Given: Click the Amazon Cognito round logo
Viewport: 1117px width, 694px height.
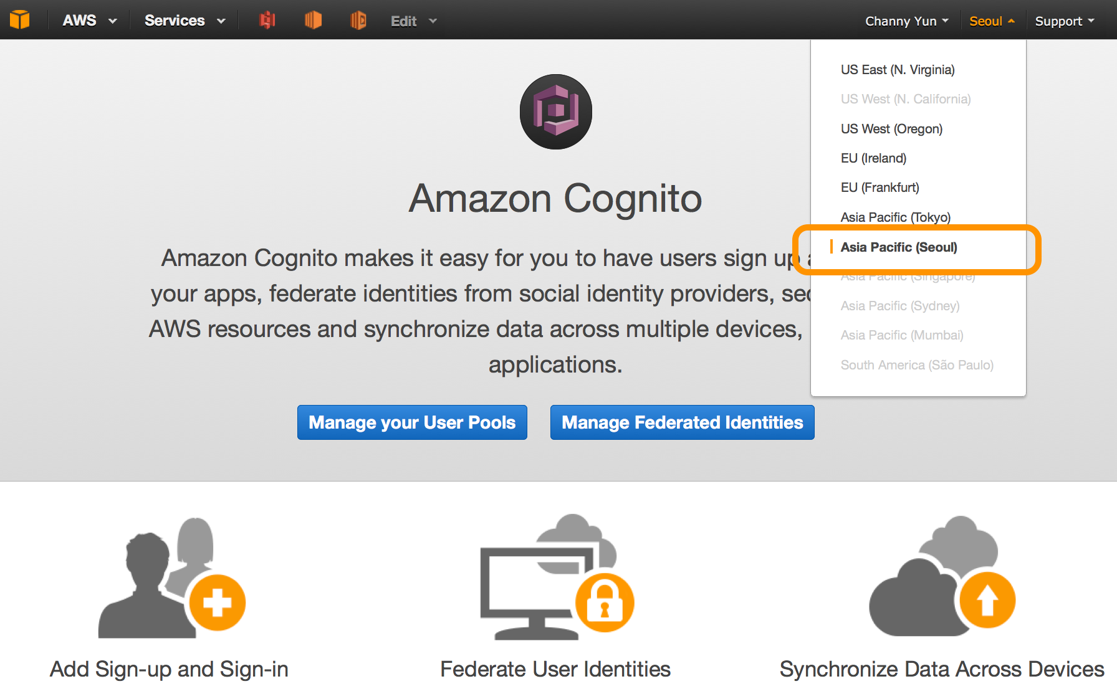Looking at the screenshot, I should coord(556,112).
